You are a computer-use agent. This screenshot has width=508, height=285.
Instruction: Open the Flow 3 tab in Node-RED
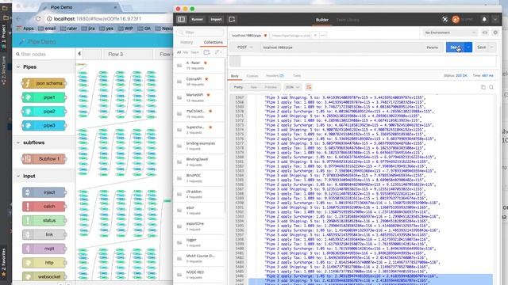[x=116, y=55]
